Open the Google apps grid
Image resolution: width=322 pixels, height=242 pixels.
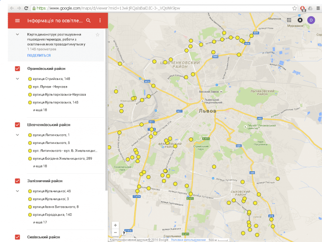[288, 20]
